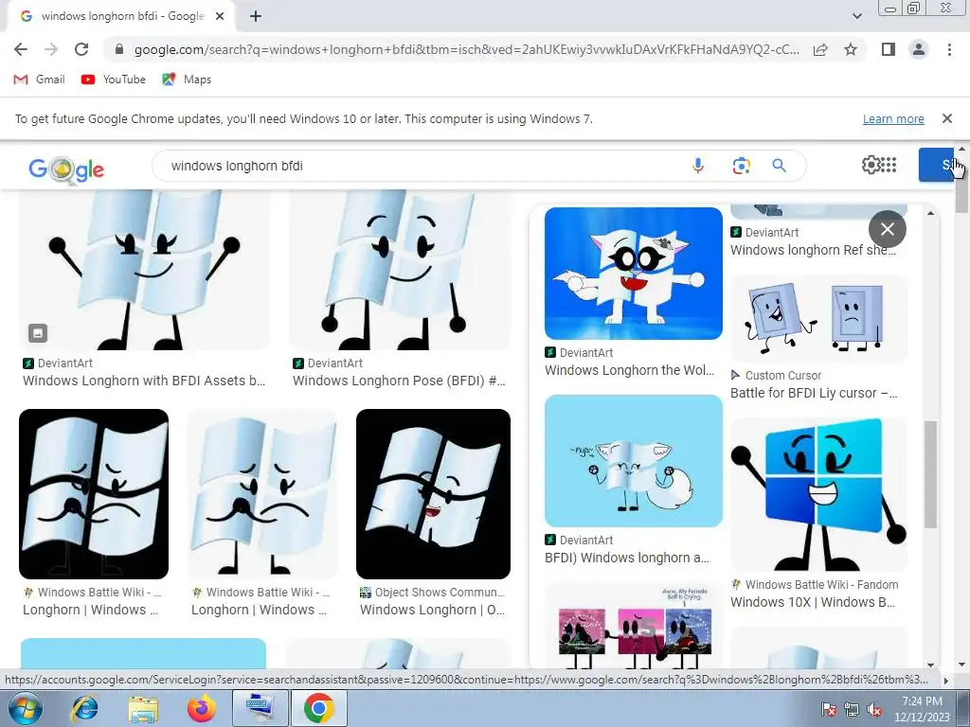Open YouTube bookmark

coord(114,80)
